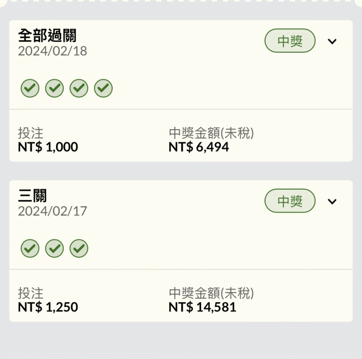Open the 三關 bet title

click(x=33, y=196)
